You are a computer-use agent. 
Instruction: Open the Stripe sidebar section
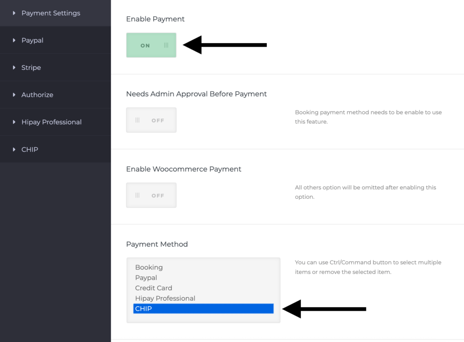click(x=55, y=67)
